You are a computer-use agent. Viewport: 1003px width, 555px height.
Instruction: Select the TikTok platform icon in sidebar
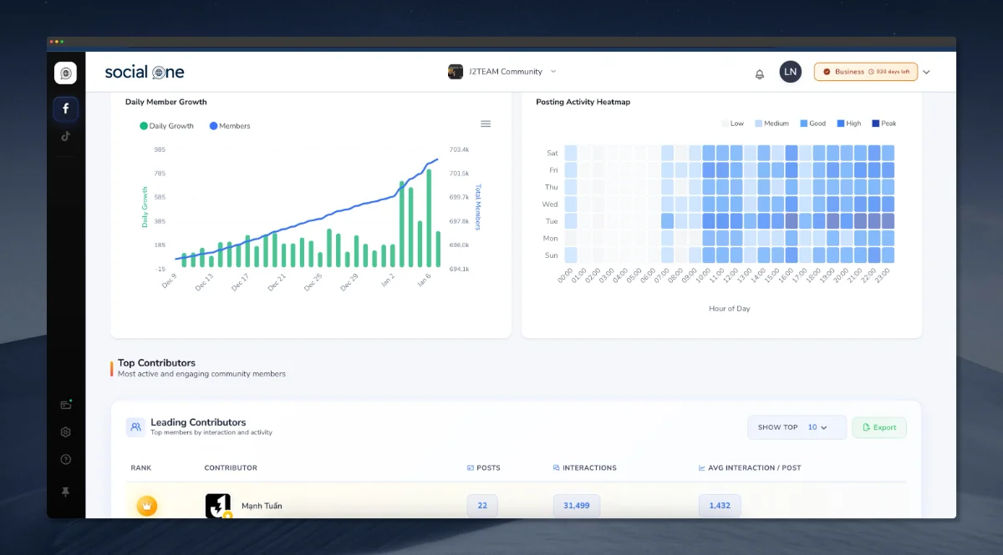(65, 136)
